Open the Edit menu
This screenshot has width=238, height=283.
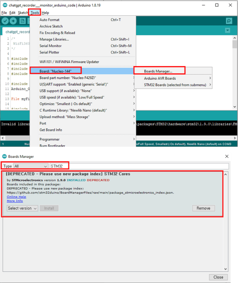click(x=12, y=13)
